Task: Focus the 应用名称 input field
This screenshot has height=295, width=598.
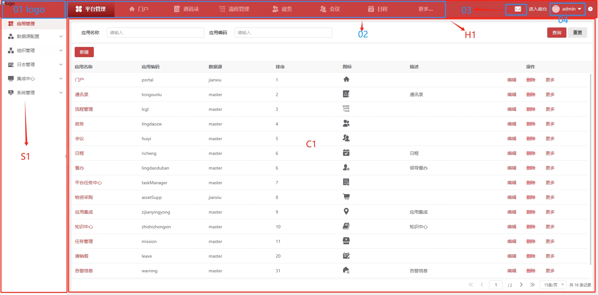Action: point(155,33)
